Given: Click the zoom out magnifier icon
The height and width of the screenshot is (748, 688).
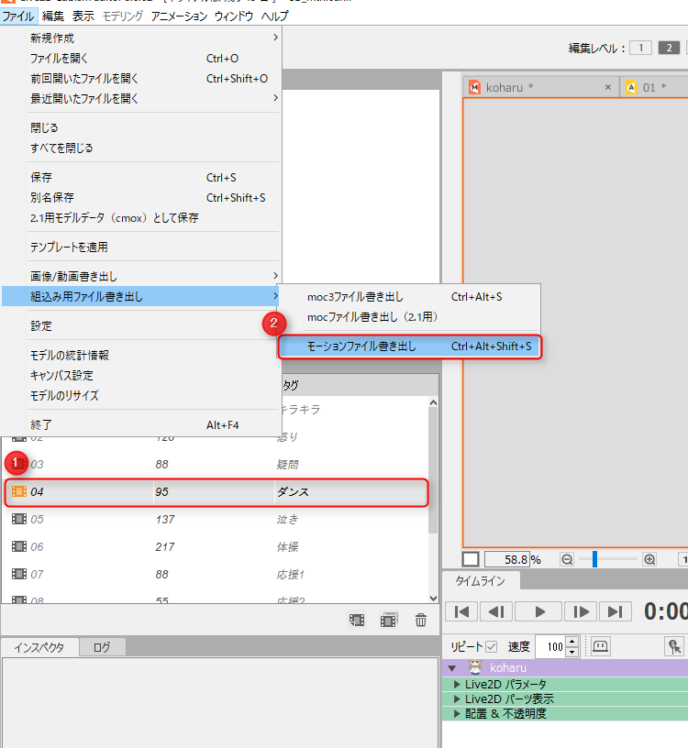Looking at the screenshot, I should [567, 559].
